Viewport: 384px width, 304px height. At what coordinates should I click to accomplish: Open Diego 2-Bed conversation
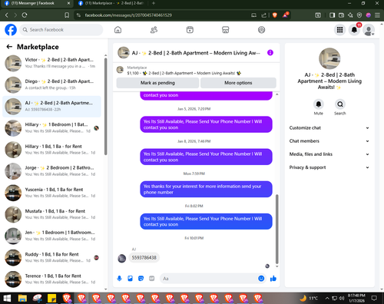(52, 84)
